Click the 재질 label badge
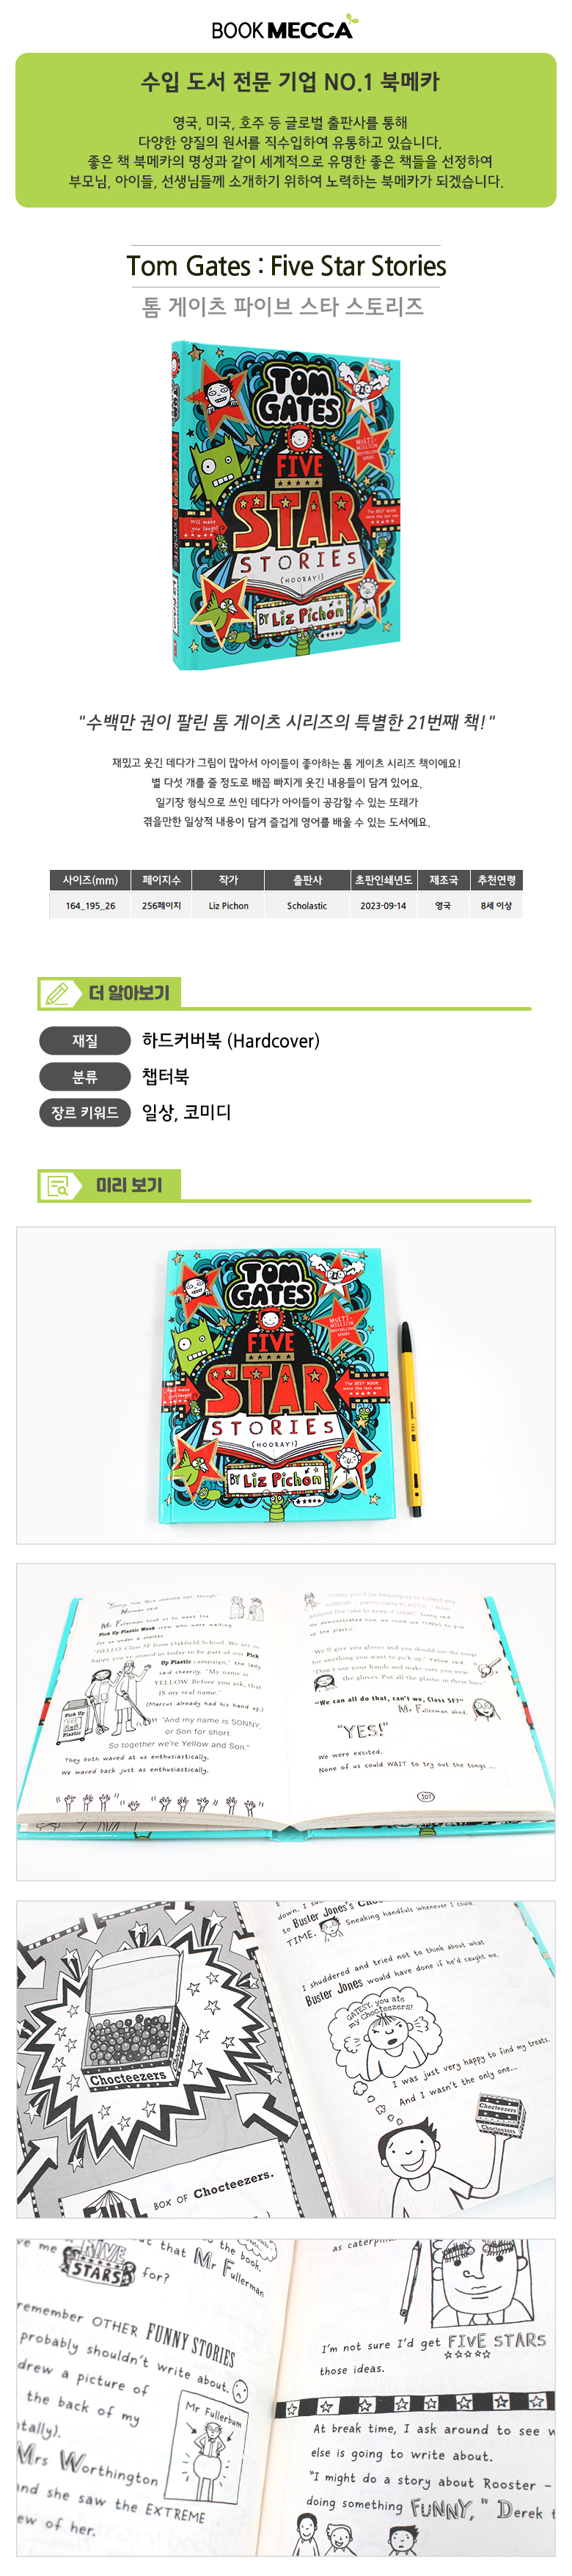Image resolution: width=572 pixels, height=2576 pixels. click(x=85, y=1040)
